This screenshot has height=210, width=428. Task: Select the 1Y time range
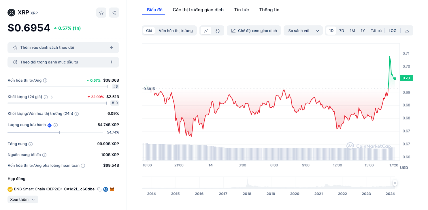coord(363,31)
